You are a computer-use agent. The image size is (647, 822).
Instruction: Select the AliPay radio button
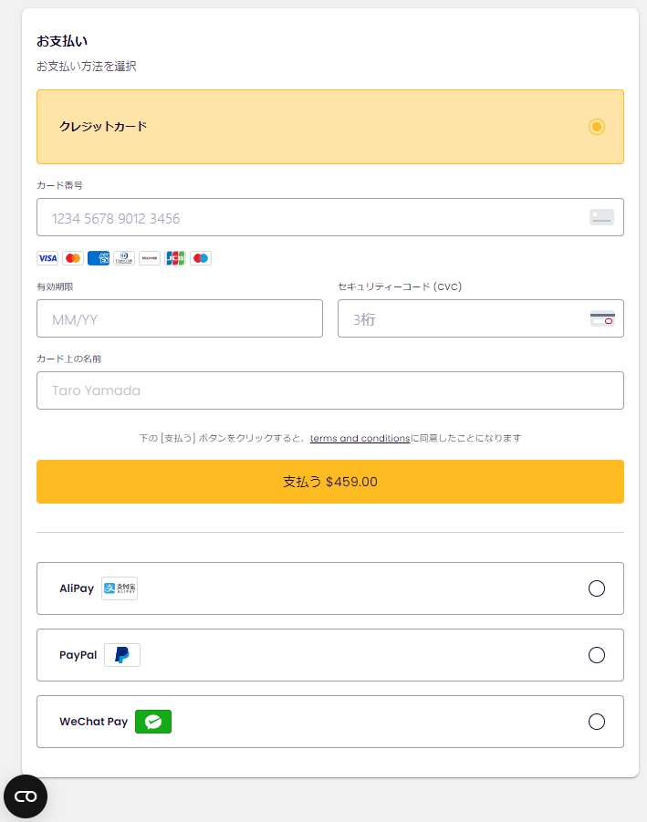[597, 588]
